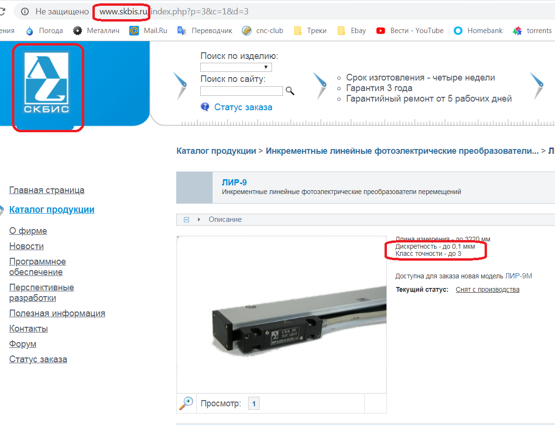The height and width of the screenshot is (425, 555).
Task: Open Новости in sidebar
Action: click(x=26, y=246)
